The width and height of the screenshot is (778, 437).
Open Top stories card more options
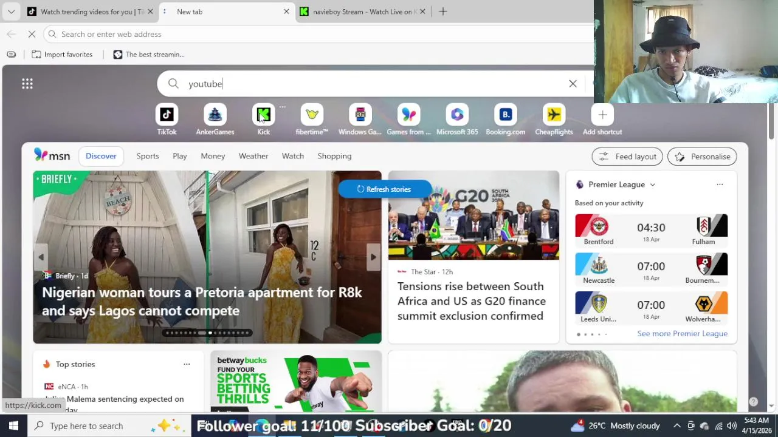[187, 364]
